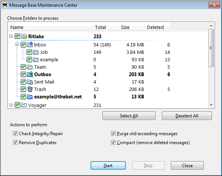Collapse the Ritlabs account tree
222x176 pixels.
[11, 36]
